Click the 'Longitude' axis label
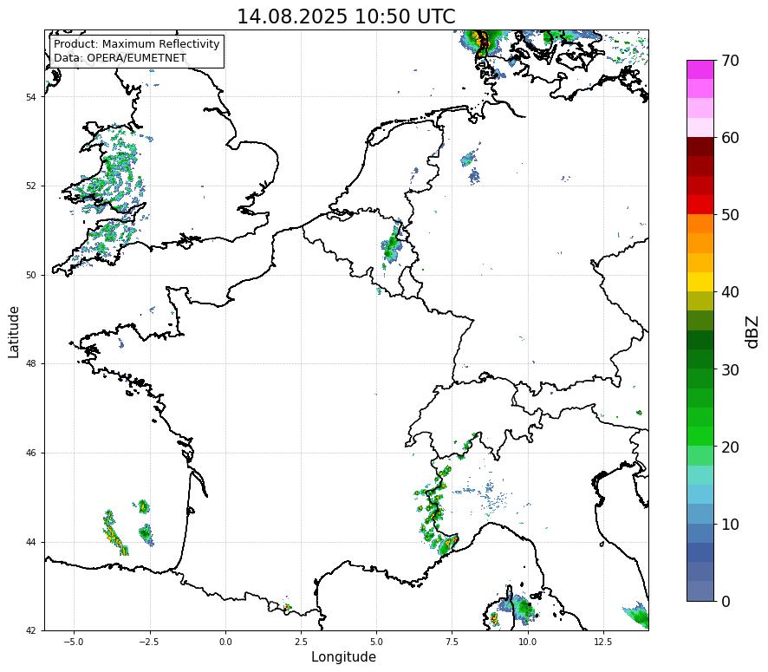Viewport: 768px width, 672px height. pos(343,656)
